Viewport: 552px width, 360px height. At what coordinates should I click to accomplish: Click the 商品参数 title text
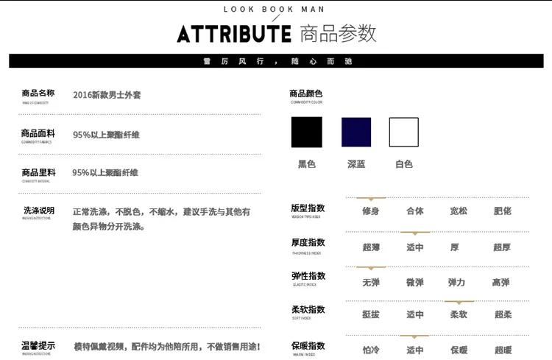[339, 34]
